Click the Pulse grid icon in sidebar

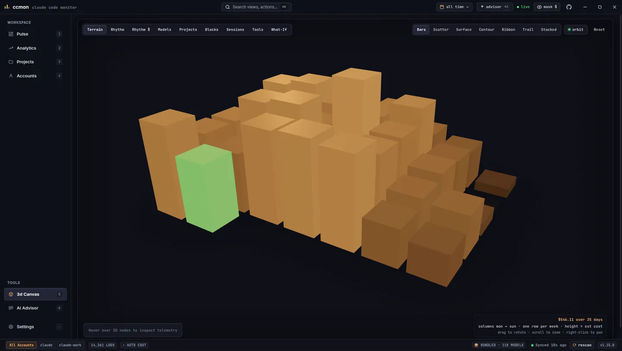pyautogui.click(x=11, y=34)
